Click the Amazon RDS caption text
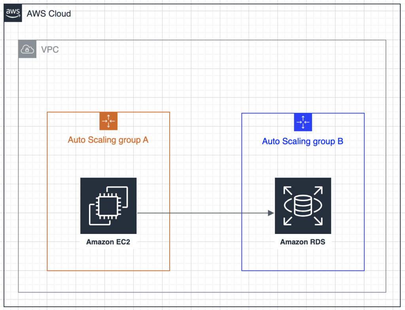This screenshot has width=405, height=310. pos(303,242)
